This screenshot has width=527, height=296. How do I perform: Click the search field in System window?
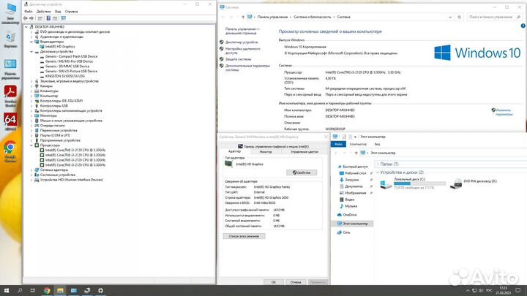pos(494,17)
